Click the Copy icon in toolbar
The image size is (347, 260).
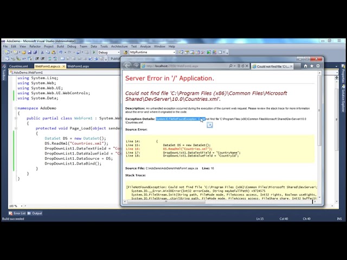(x=48, y=53)
